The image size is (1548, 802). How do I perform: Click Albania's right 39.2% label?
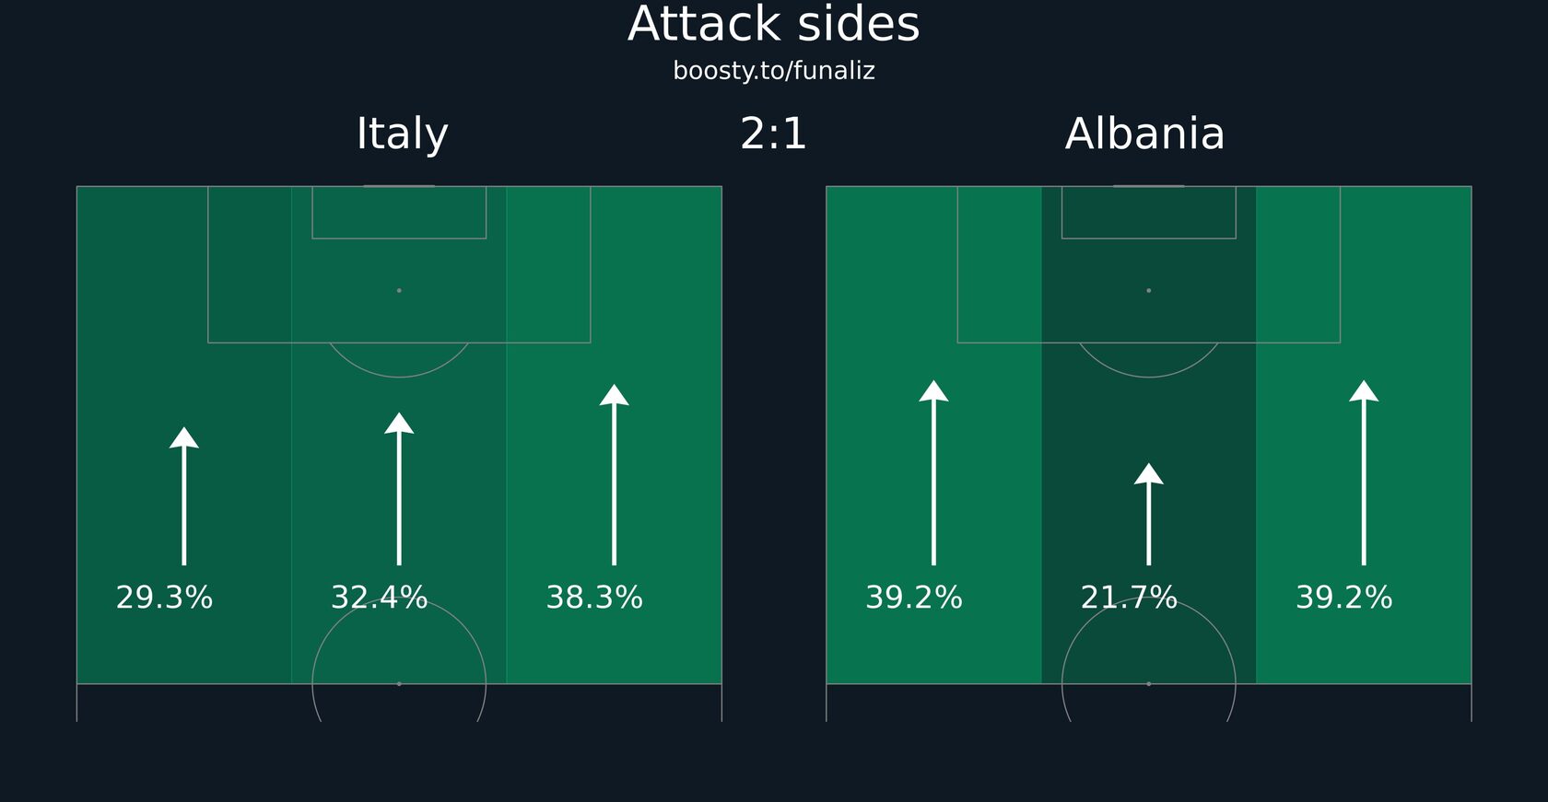click(1344, 598)
